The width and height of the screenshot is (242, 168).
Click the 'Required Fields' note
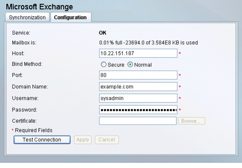[34, 130]
